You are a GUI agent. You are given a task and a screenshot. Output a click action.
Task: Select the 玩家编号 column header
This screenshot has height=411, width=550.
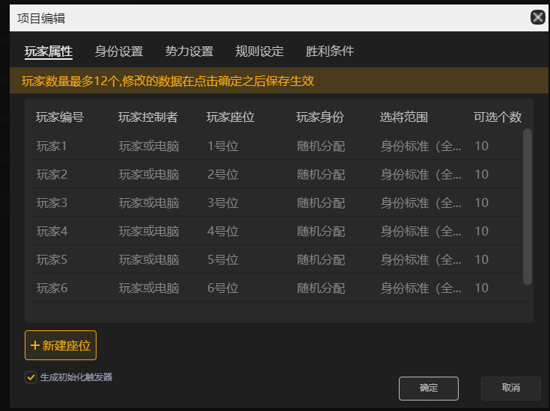[x=60, y=117]
